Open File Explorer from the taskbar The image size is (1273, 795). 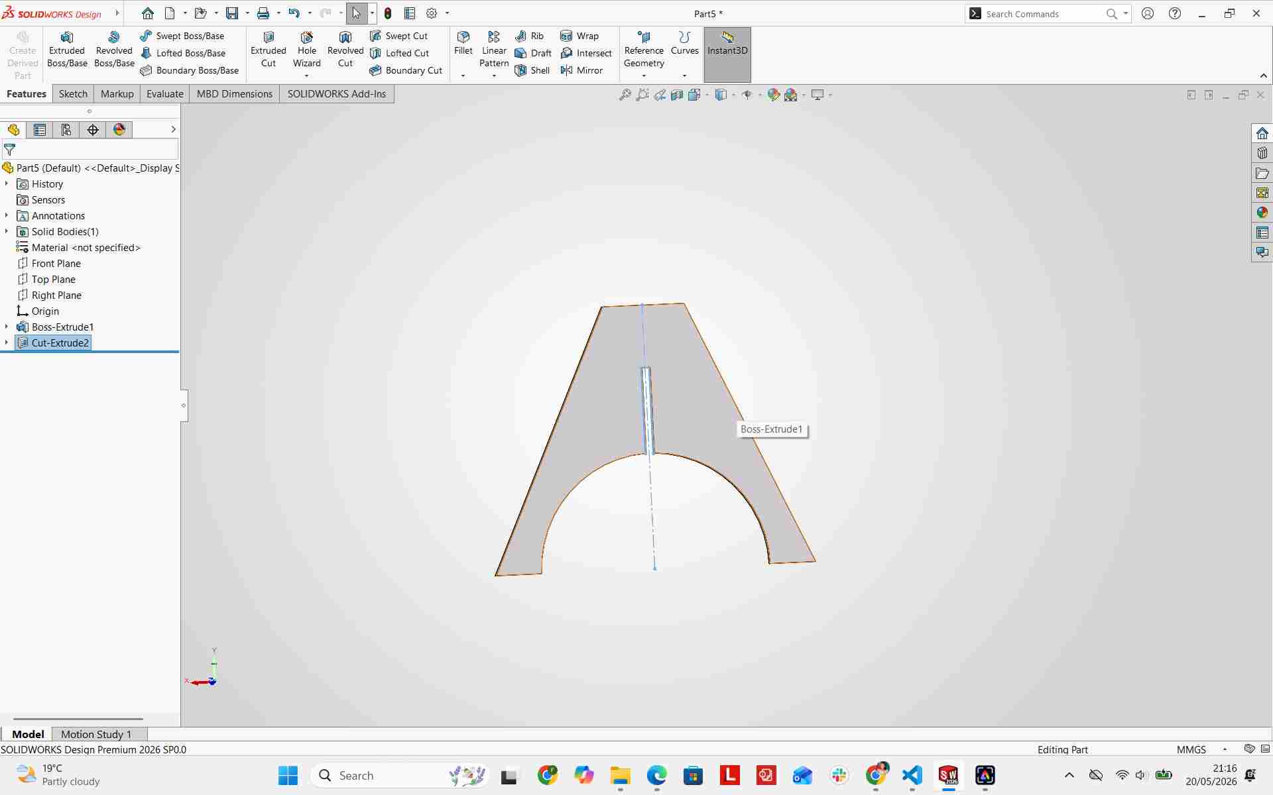(x=621, y=775)
